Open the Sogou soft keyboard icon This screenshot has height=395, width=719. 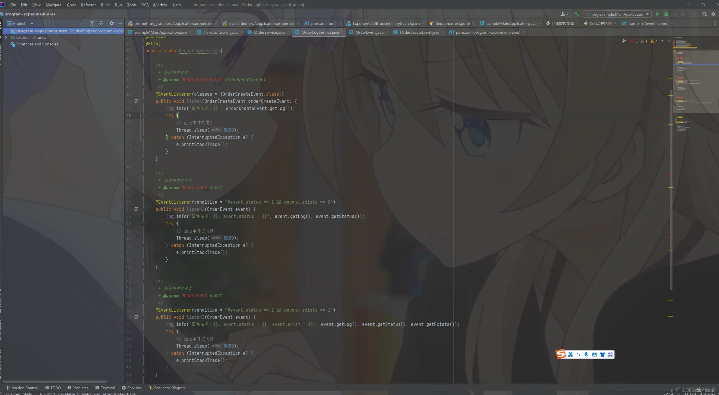click(595, 354)
